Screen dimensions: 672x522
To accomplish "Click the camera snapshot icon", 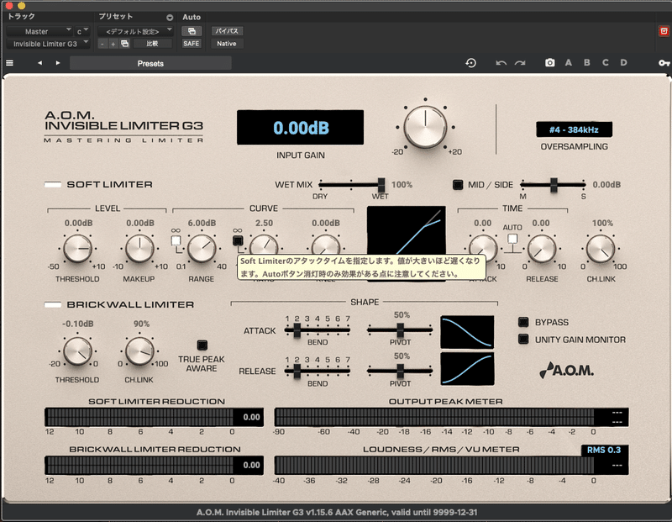I will [550, 62].
